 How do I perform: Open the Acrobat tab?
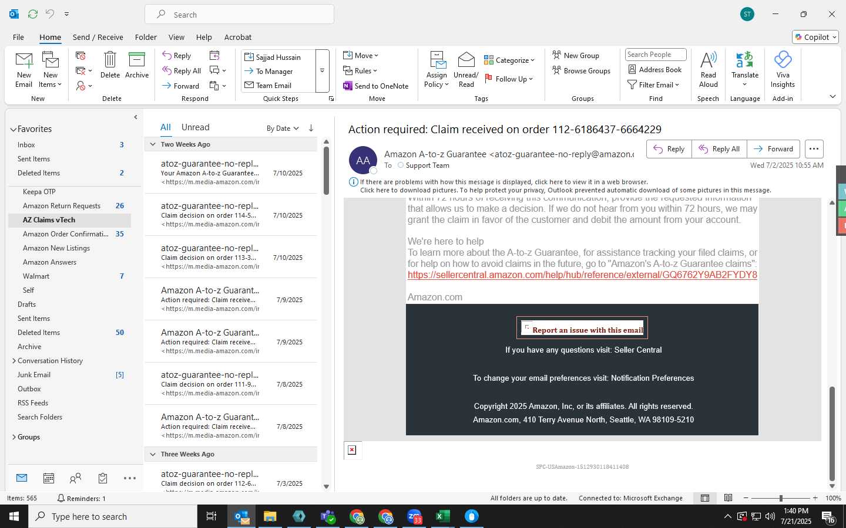tap(238, 37)
